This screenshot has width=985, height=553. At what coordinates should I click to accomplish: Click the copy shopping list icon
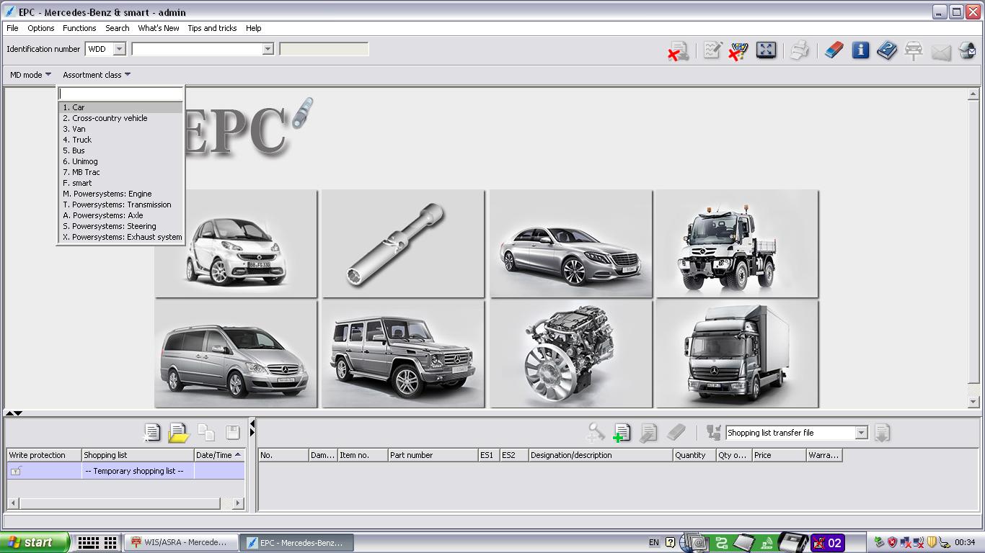tap(206, 432)
